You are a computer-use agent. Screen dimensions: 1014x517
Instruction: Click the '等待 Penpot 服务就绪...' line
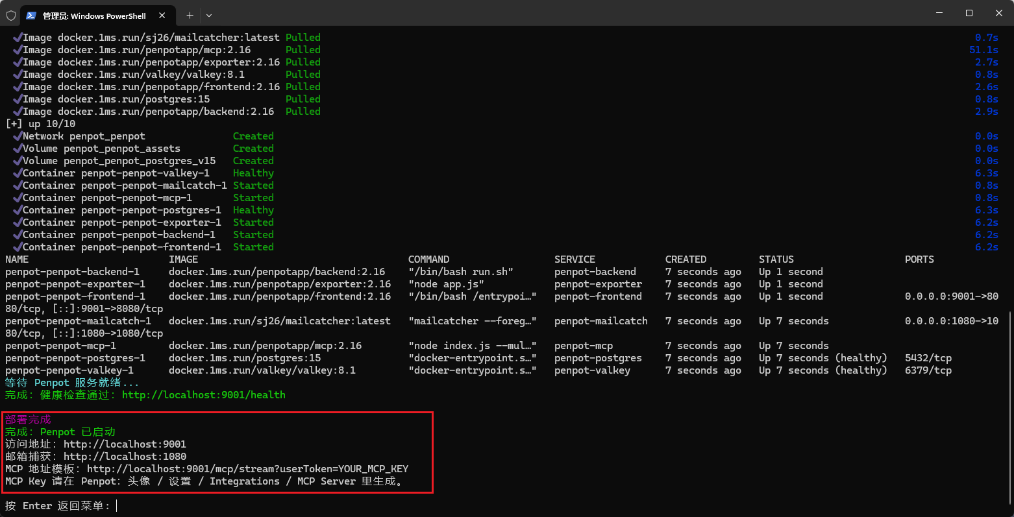(x=72, y=383)
